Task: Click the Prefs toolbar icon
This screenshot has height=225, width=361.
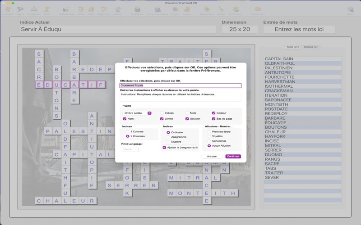Action: (x=350, y=9)
